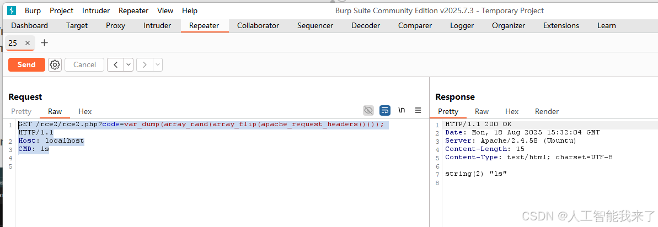Toggle line wrap icon in Request panel
Screen dimensions: 658x227
385,110
